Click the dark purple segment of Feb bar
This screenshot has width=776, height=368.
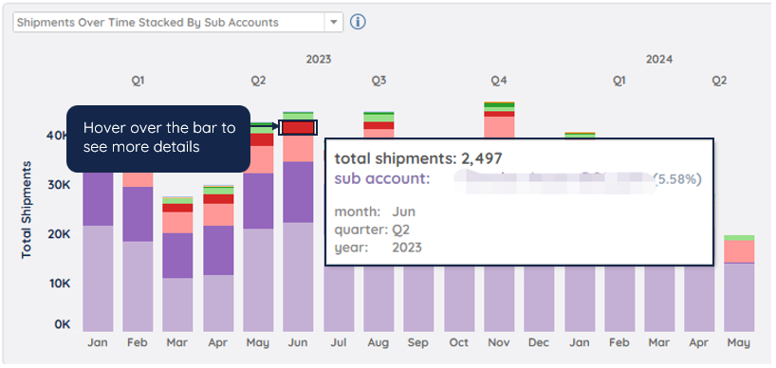(139, 214)
